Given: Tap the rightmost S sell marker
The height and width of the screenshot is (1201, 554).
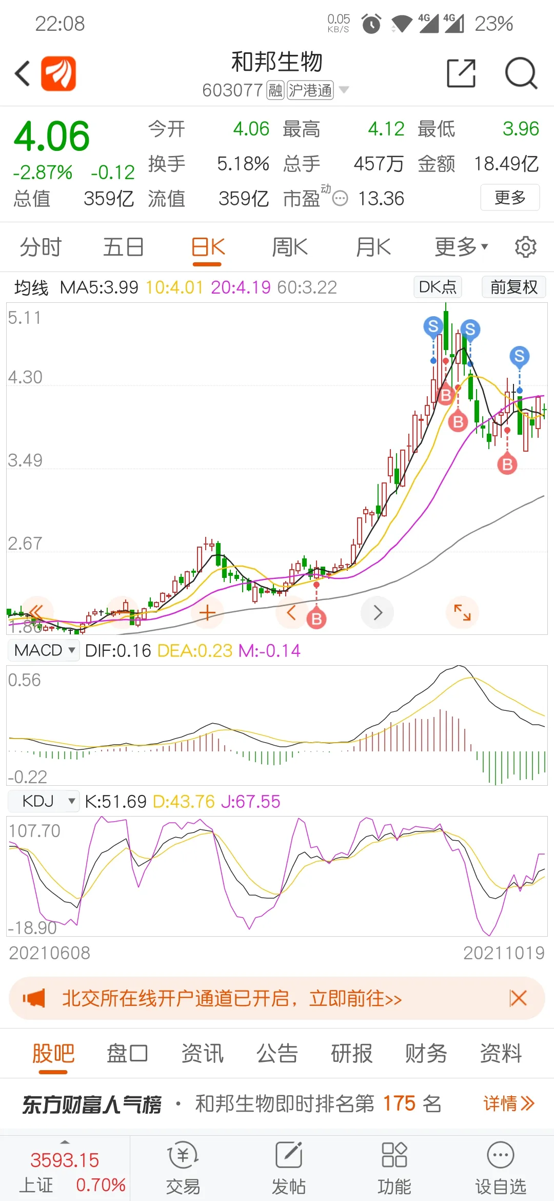Looking at the screenshot, I should (x=519, y=356).
